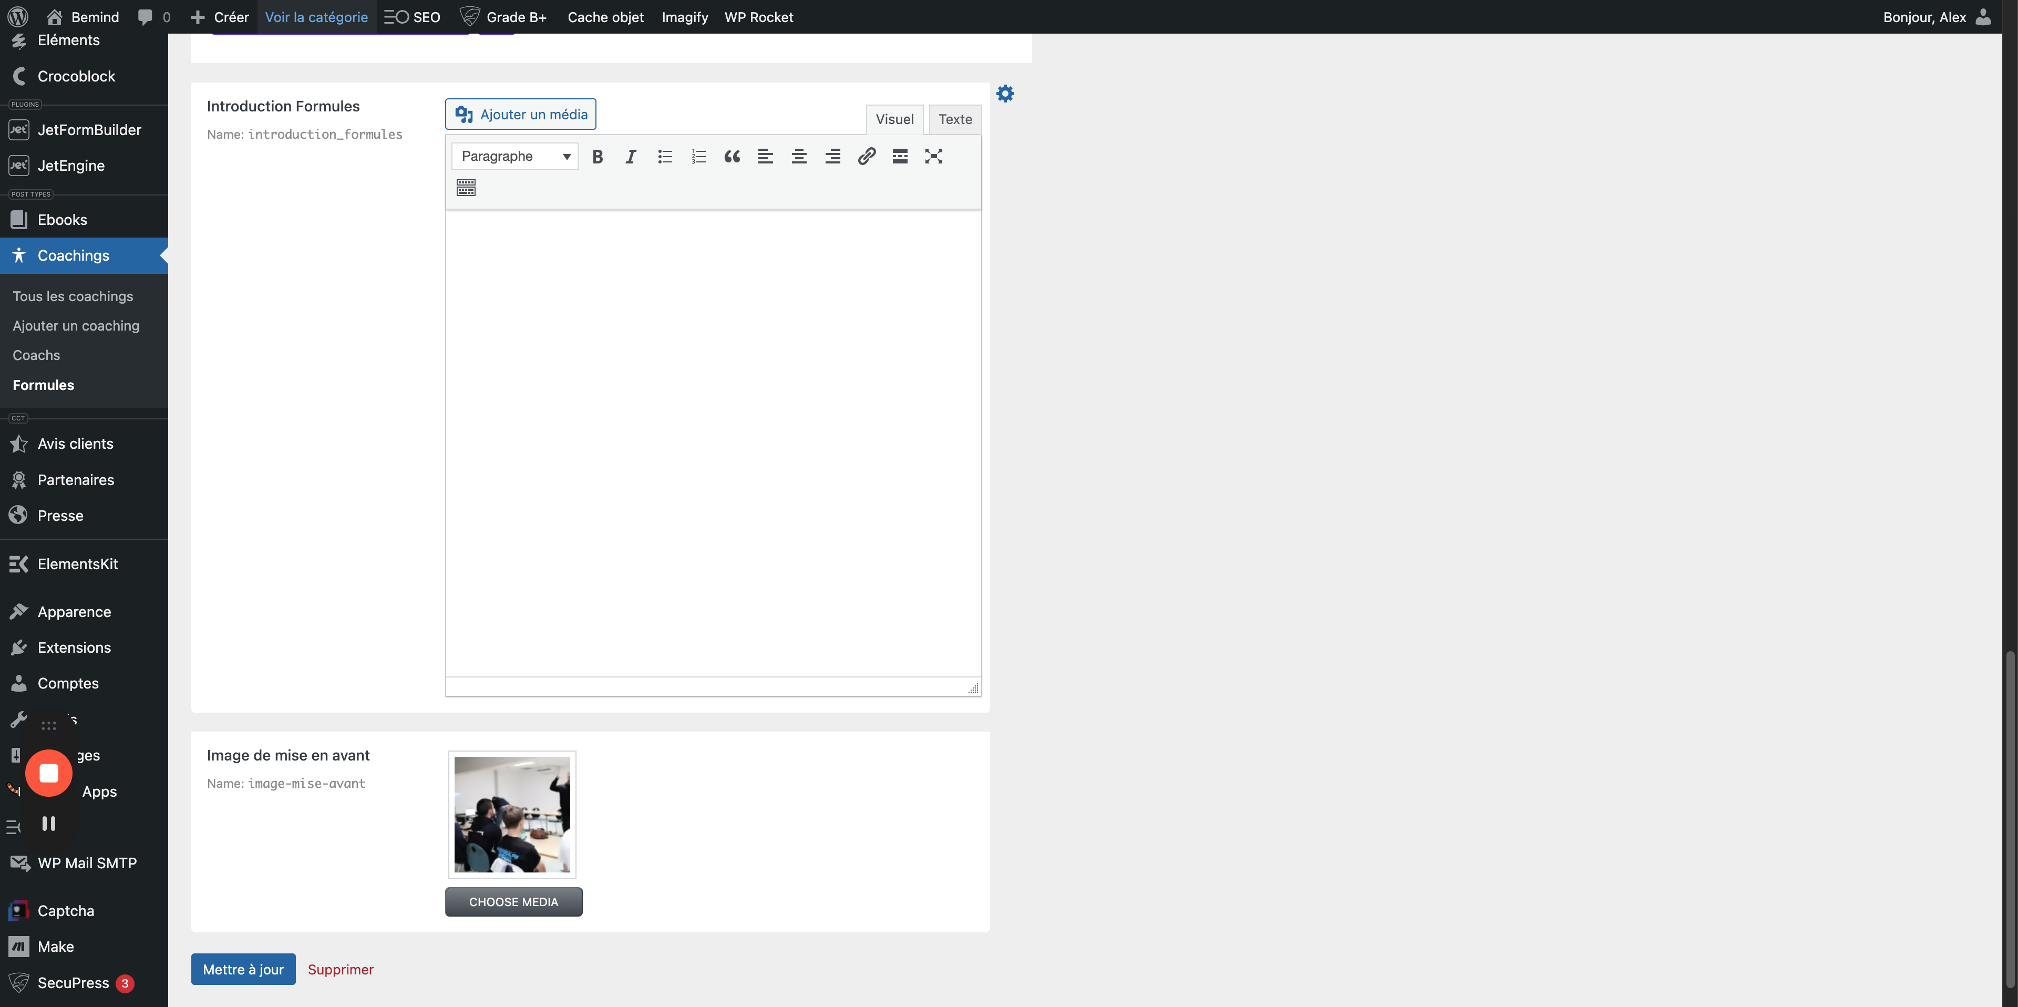
Task: Click the blue gear settings icon
Action: [1005, 94]
